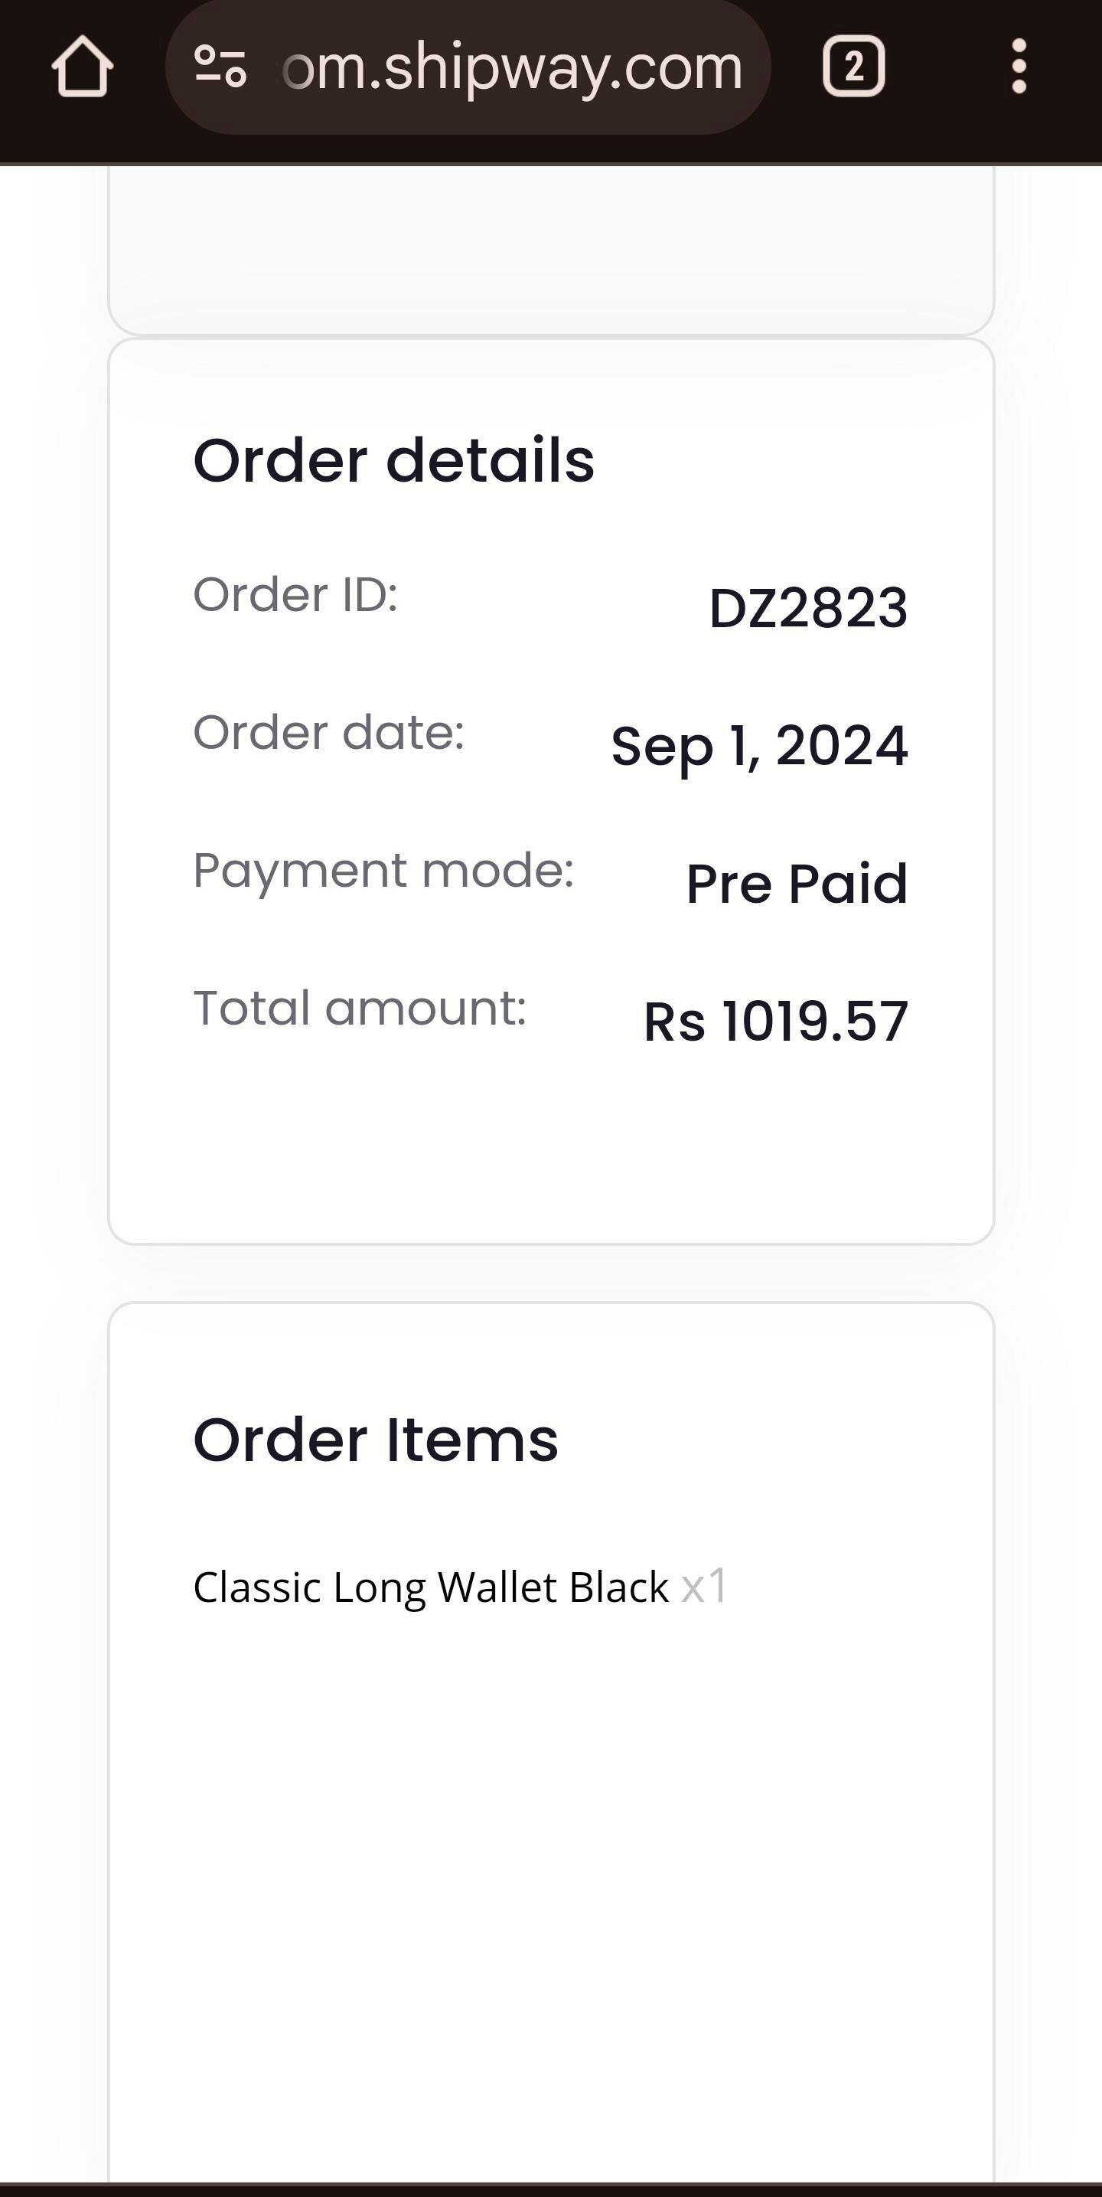This screenshot has height=2197, width=1102.
Task: Select the Classic Long Wallet Black item
Action: pyautogui.click(x=430, y=1587)
